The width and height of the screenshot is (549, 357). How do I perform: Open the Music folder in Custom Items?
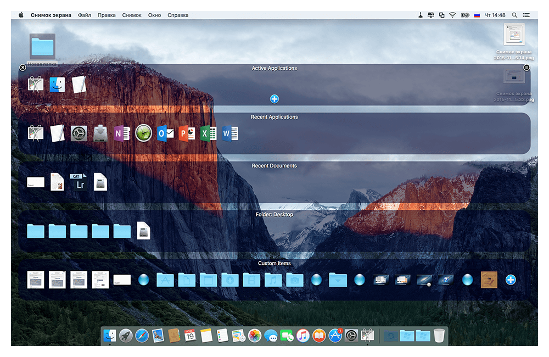[273, 280]
